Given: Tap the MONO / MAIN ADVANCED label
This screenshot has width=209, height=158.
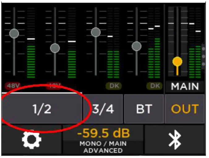Looking at the screenshot, I should [x=103, y=147].
